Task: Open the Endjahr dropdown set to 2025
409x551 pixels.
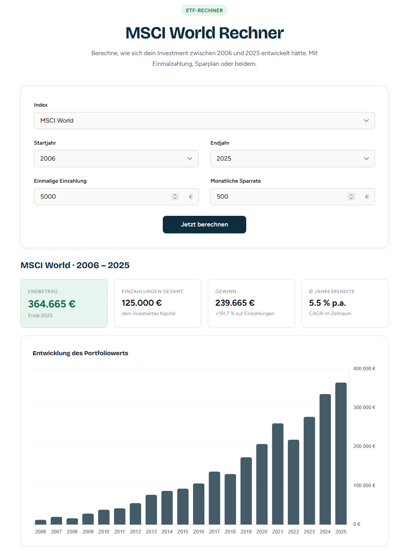Action: coord(292,159)
